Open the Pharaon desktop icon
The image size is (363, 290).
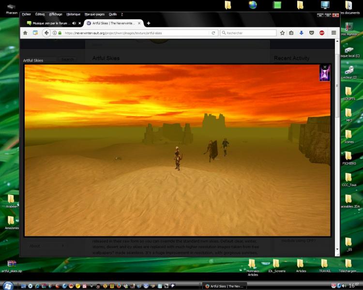[x=11, y=9]
